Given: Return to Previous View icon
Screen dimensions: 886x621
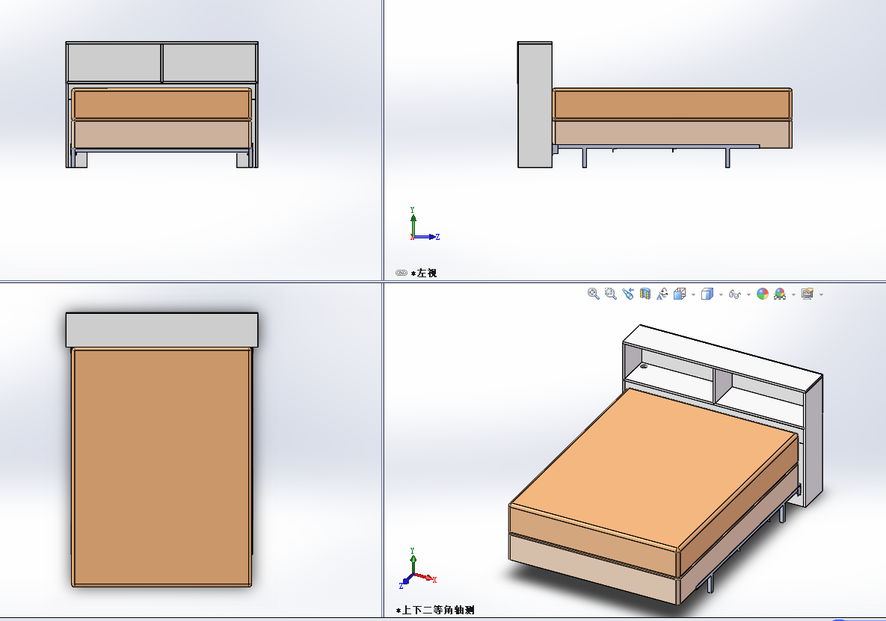Looking at the screenshot, I should (x=628, y=294).
